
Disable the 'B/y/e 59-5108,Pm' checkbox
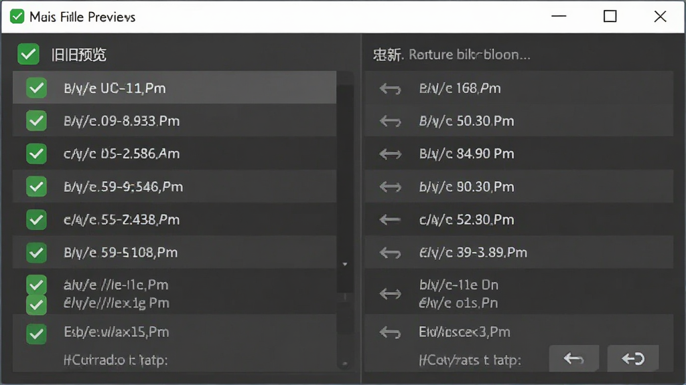[36, 252]
